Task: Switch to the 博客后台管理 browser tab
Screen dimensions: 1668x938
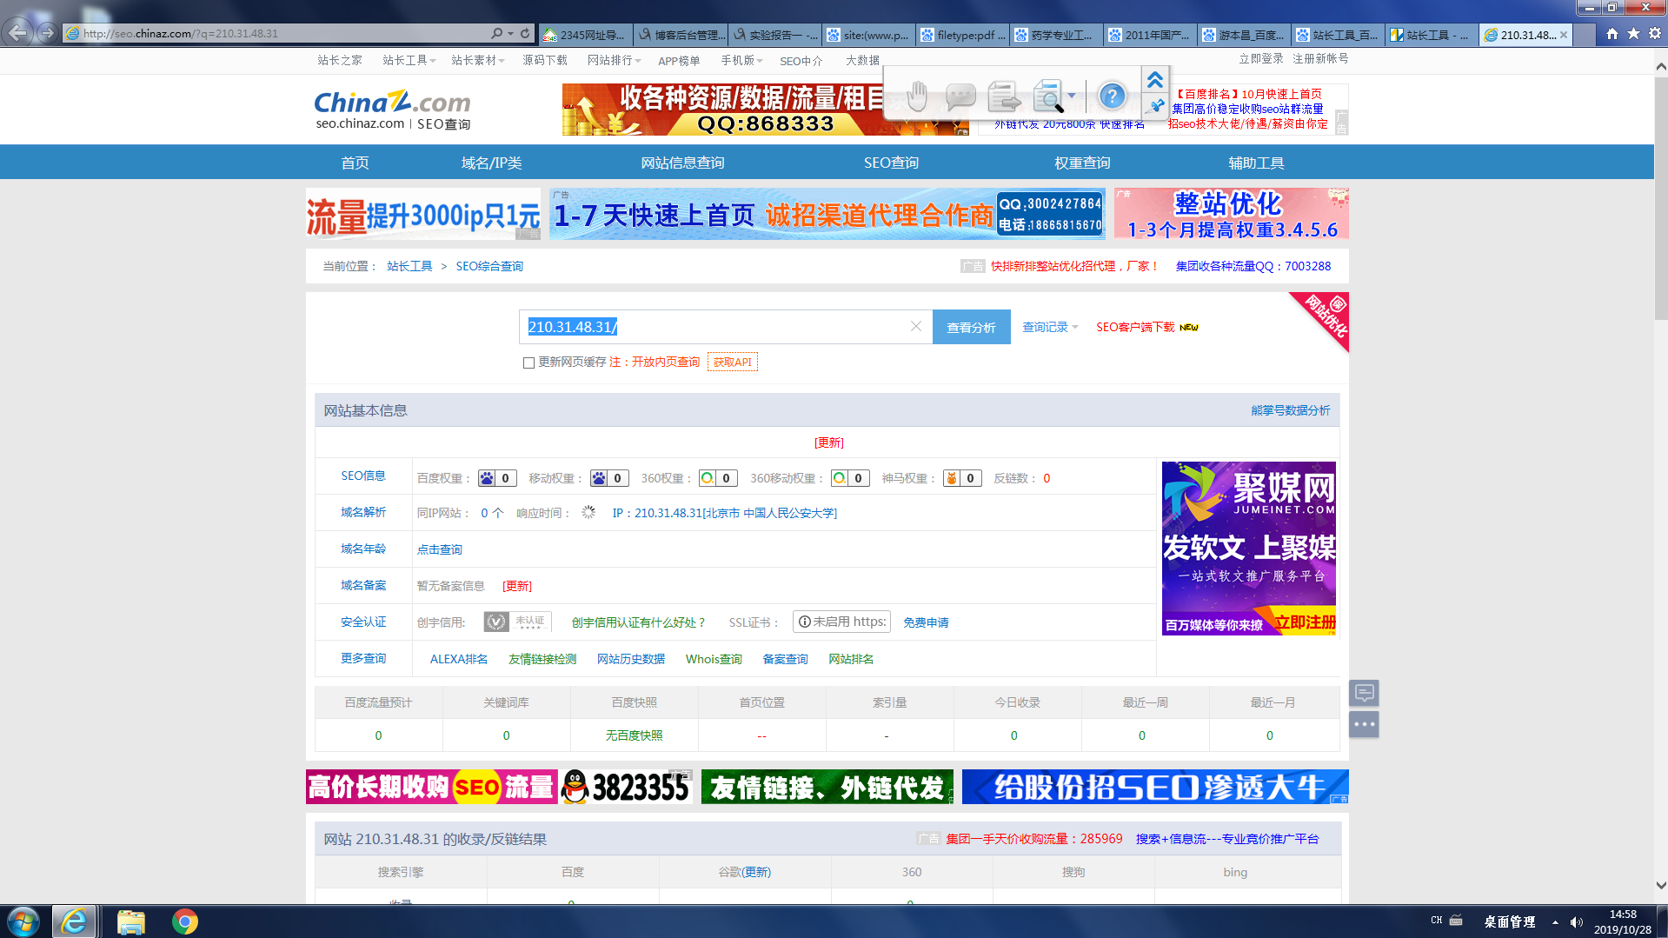Action: (x=680, y=35)
